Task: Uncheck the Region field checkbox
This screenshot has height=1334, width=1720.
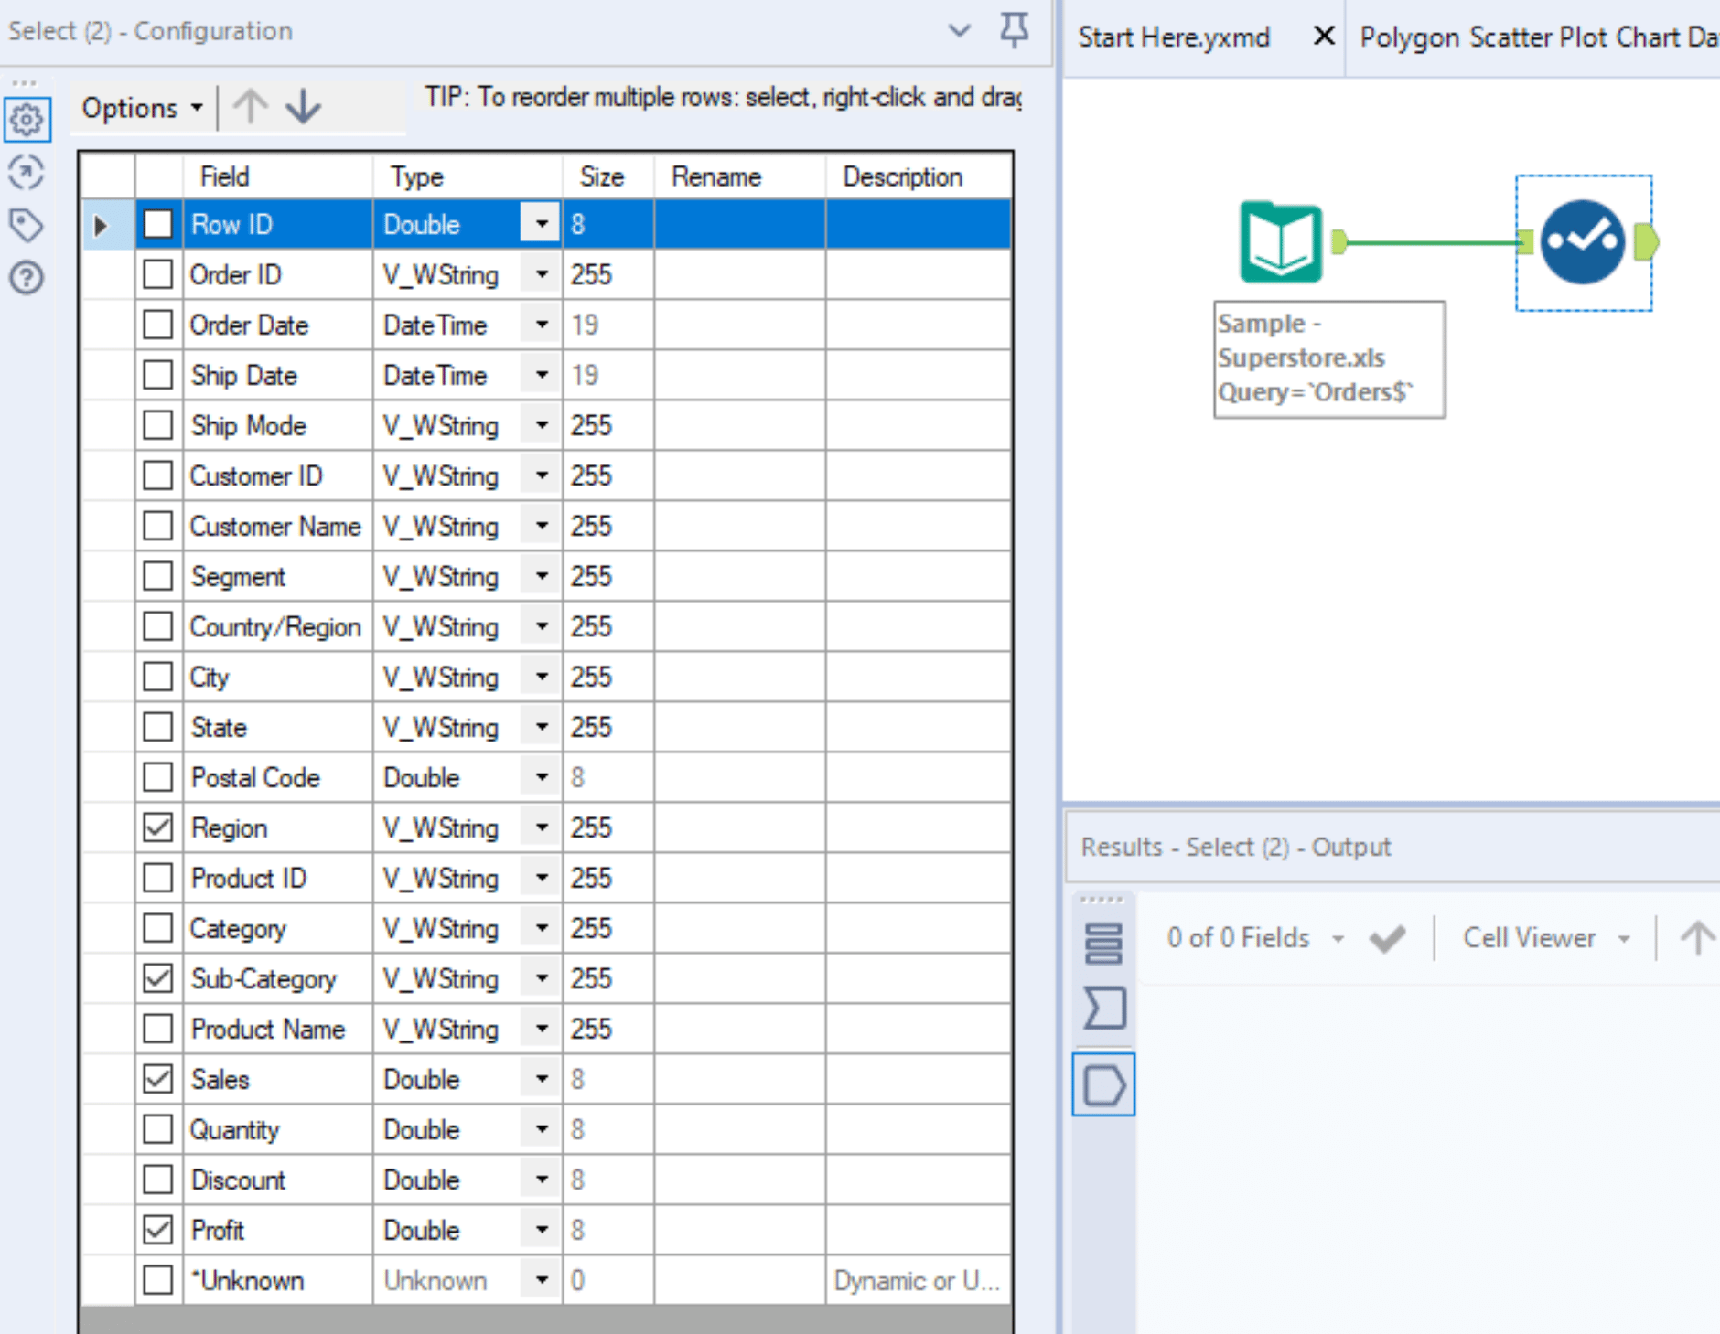Action: coord(158,827)
